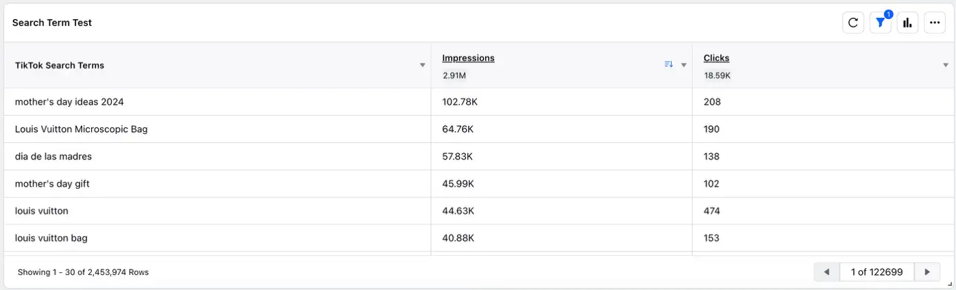The image size is (956, 290).
Task: Open the filter icon with badge
Action: [x=880, y=23]
